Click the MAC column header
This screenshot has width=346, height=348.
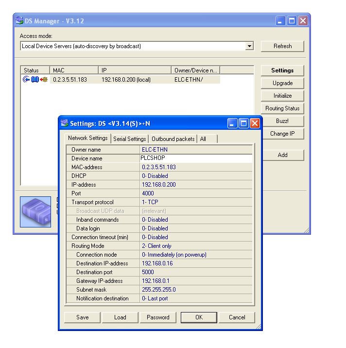coord(74,70)
